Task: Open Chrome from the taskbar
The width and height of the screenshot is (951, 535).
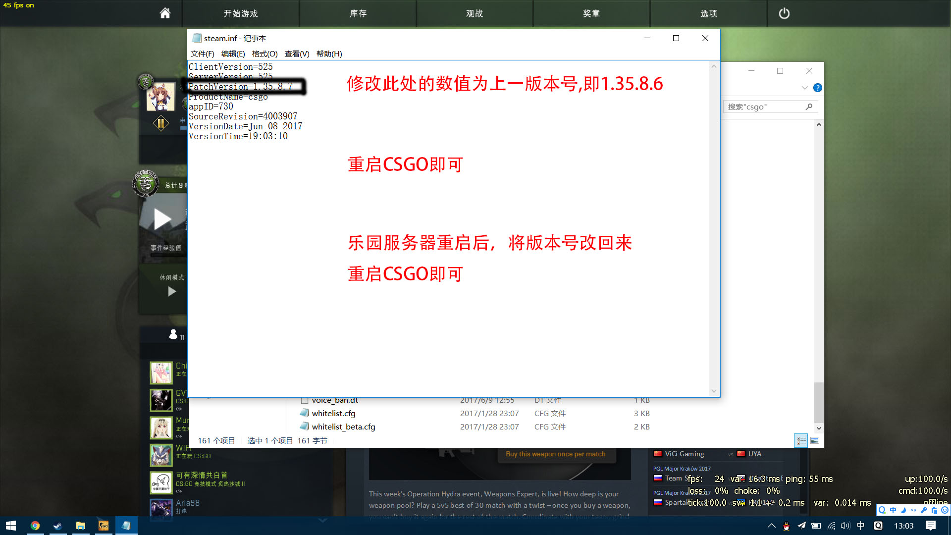Action: pyautogui.click(x=35, y=526)
